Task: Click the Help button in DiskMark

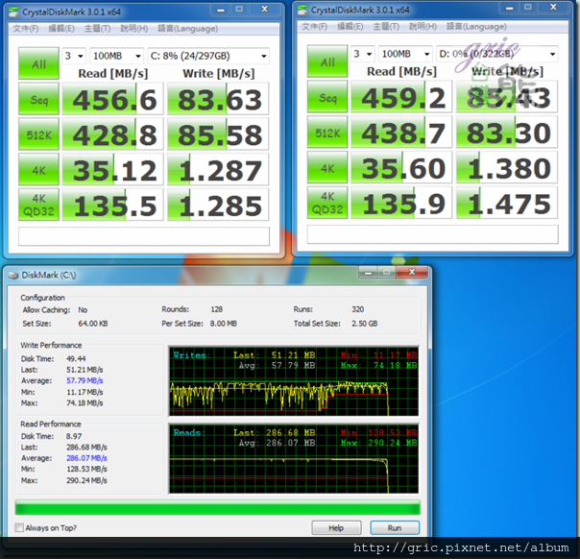Action: pyautogui.click(x=336, y=528)
